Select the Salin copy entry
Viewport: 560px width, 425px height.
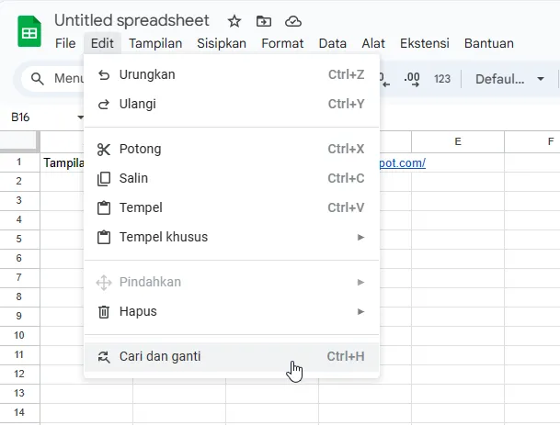[133, 178]
